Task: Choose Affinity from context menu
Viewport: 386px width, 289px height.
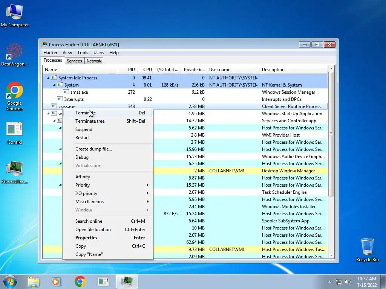Action: pos(107,177)
